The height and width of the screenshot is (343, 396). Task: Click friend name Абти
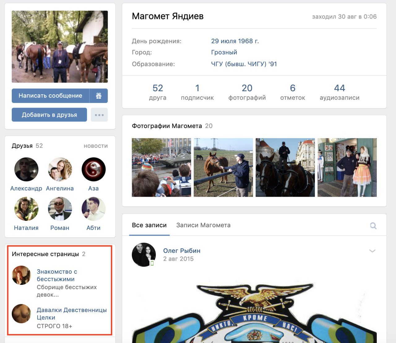pyautogui.click(x=93, y=228)
